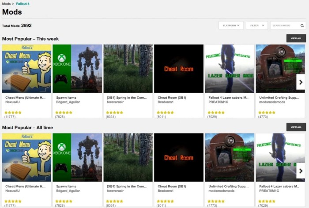Click Spawn Items title in All time row
The width and height of the screenshot is (309, 208).
tap(66, 186)
